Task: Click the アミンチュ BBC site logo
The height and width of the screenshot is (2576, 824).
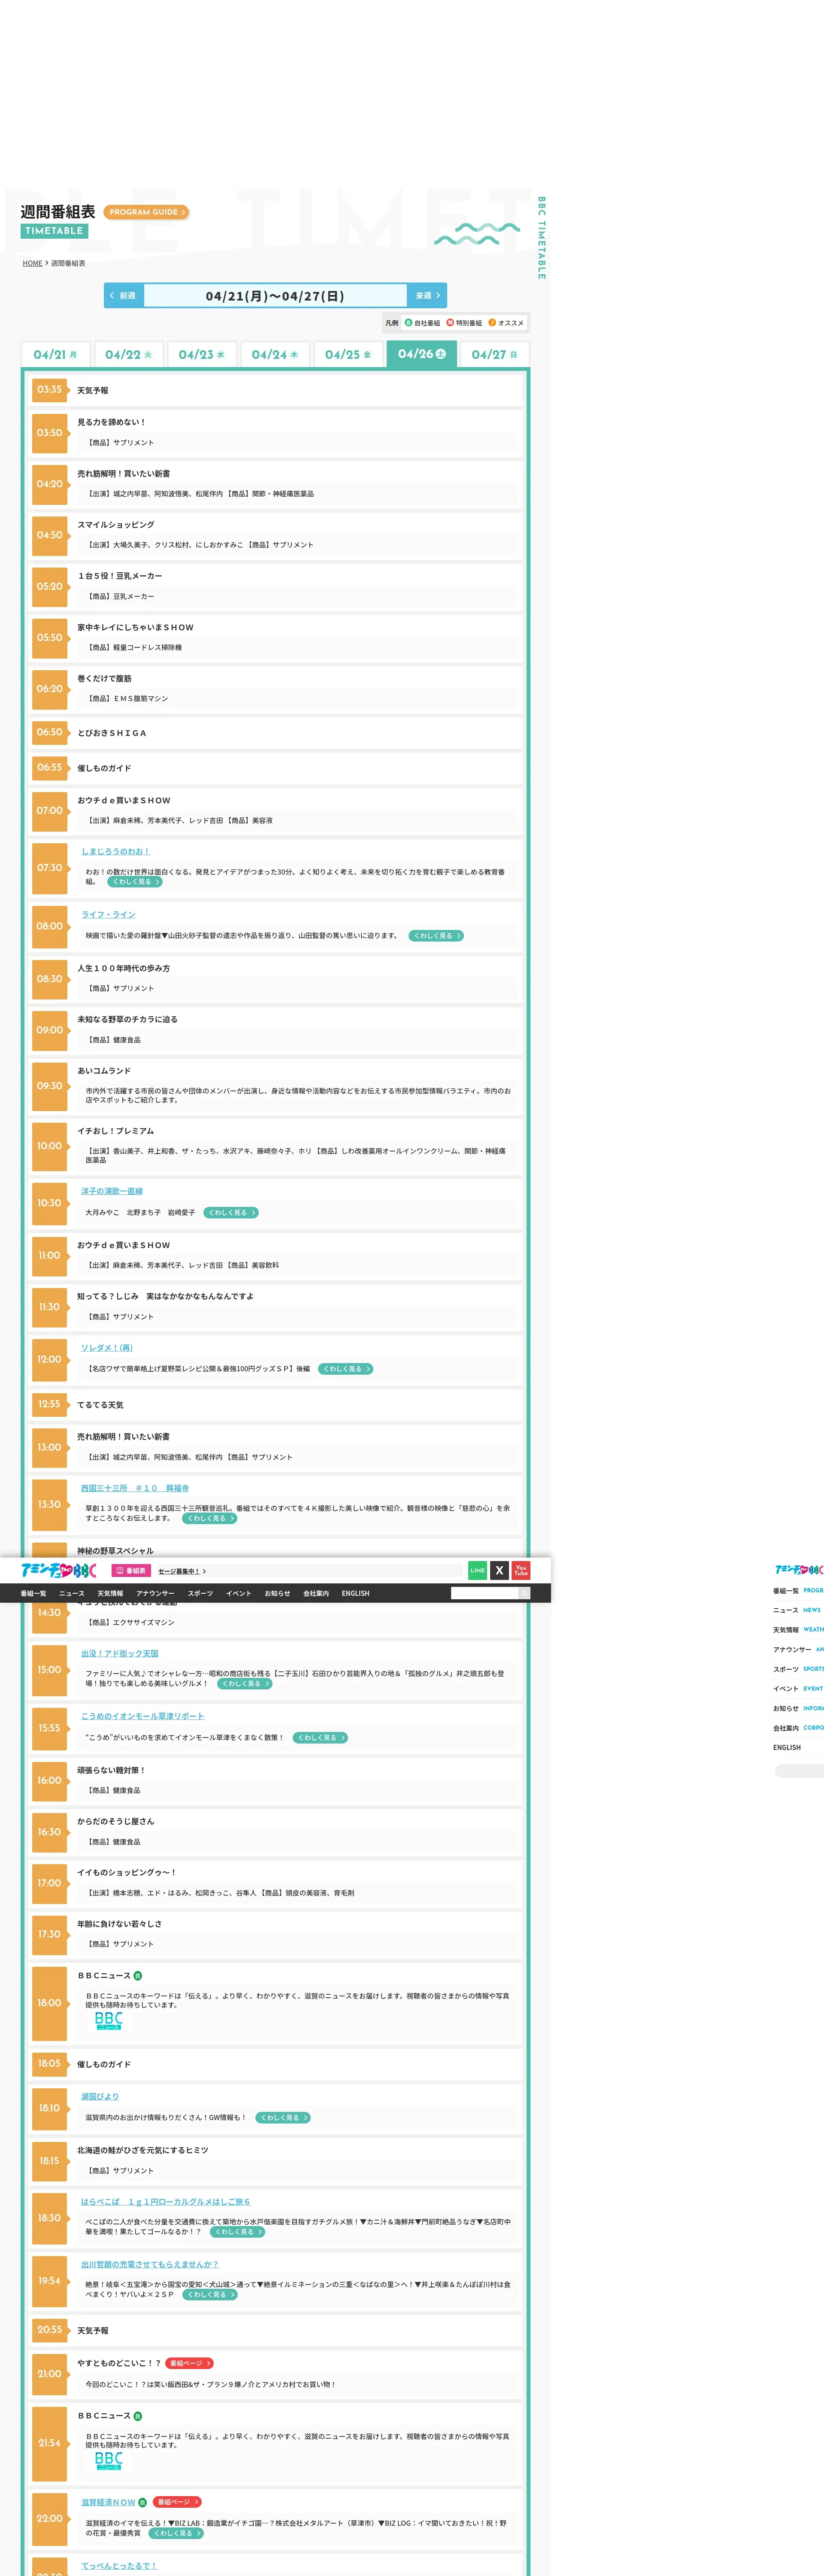Action: pos(59,1570)
